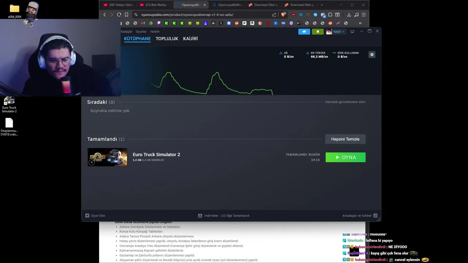Image resolution: width=468 pixels, height=263 pixels.
Task: Open Euro Truck Simulator 2 game thumbnail
Action: pos(107,157)
